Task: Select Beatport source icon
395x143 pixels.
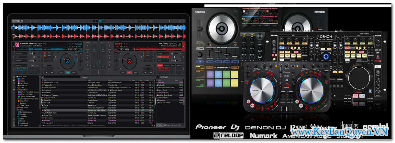Action: pos(19,103)
